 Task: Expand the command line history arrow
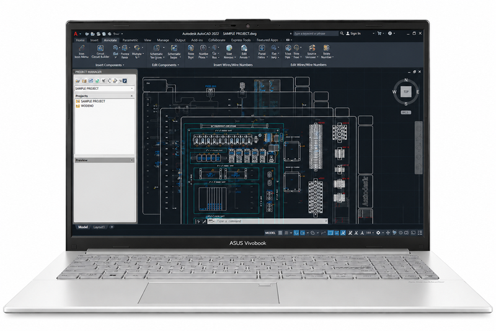pos(326,221)
